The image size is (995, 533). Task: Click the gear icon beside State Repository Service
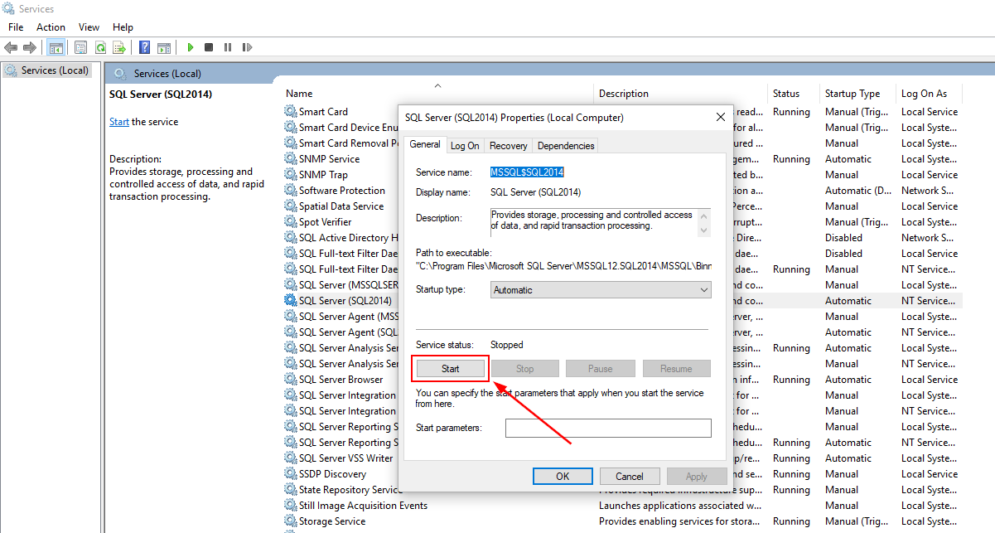click(x=290, y=489)
